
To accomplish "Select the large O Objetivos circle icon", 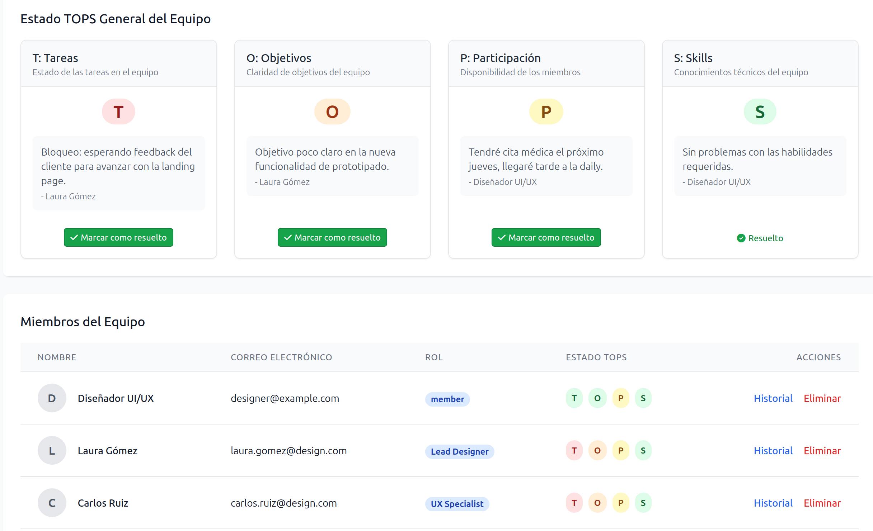I will coord(332,112).
